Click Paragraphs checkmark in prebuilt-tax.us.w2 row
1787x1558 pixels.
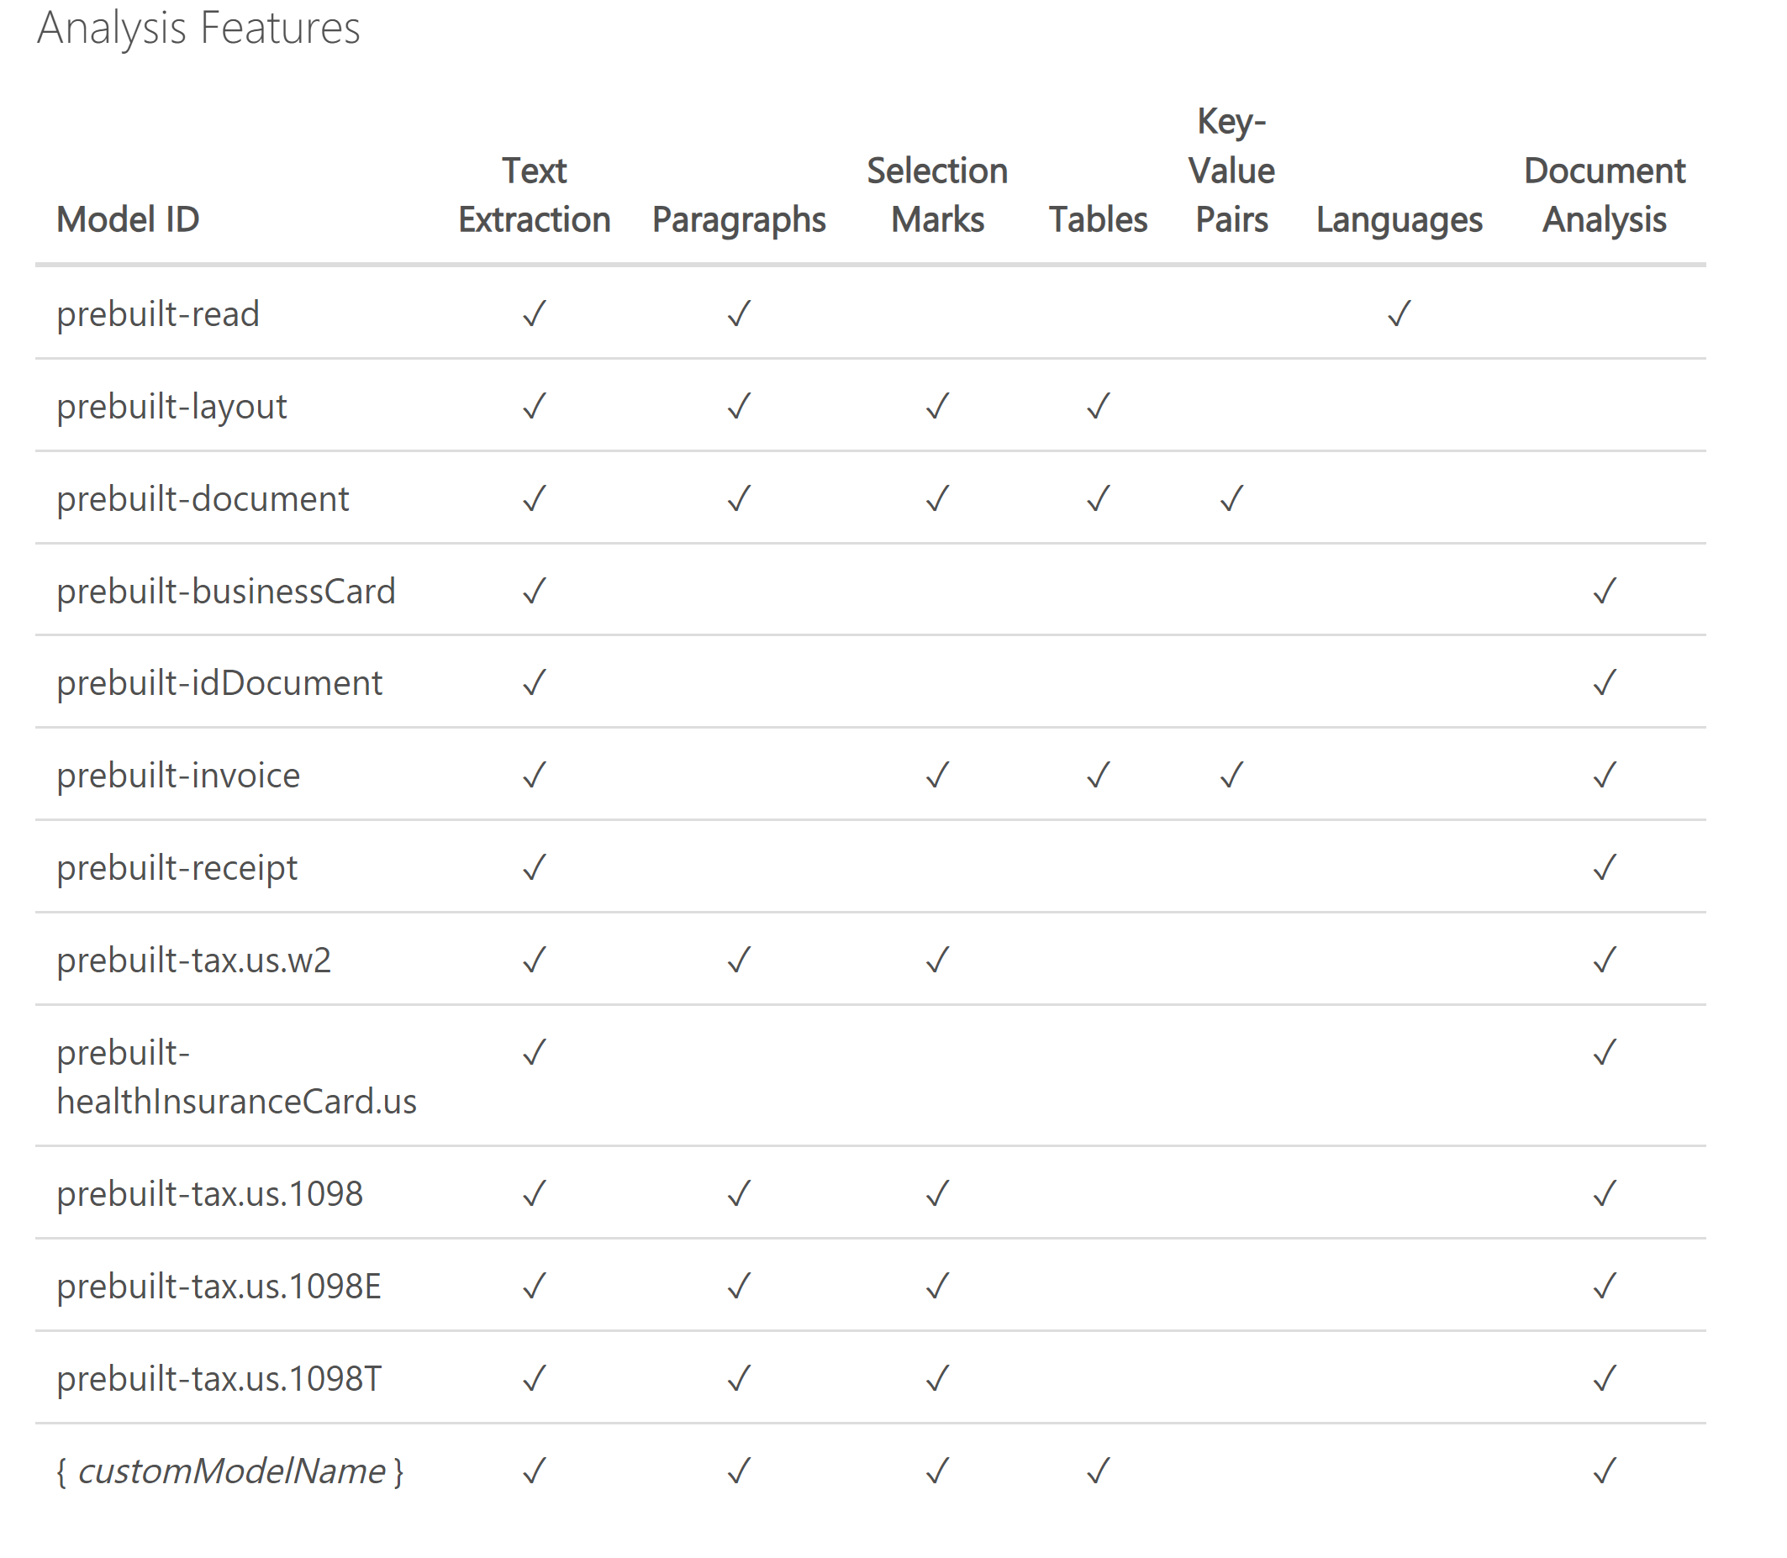[x=739, y=959]
